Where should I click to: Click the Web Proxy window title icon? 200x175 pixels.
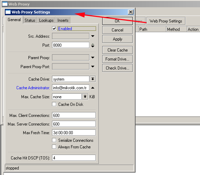pos(5,4)
